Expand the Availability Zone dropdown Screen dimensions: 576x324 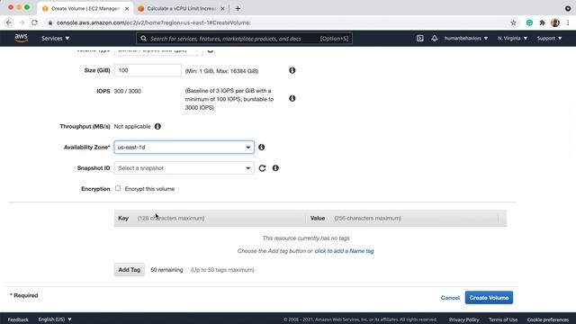(x=184, y=148)
